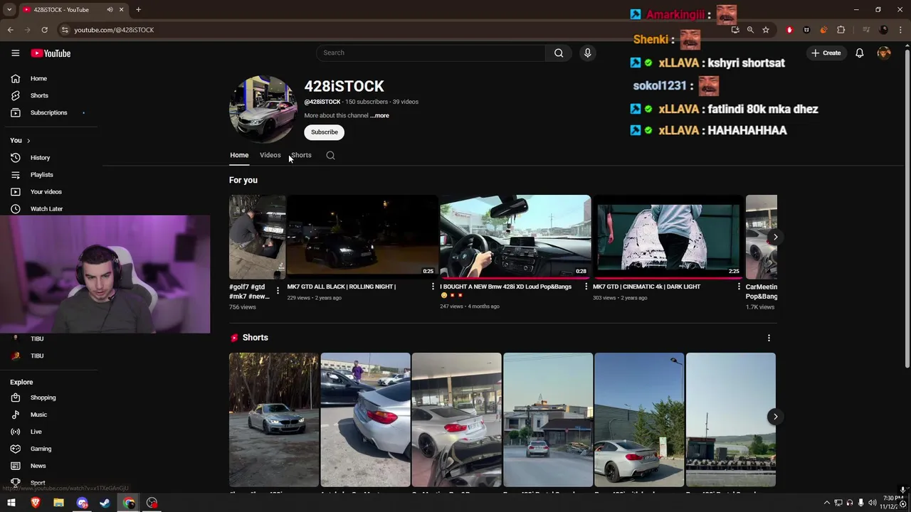
Task: Open options for I BOUGHT A NEW Bmw video
Action: coord(586,287)
